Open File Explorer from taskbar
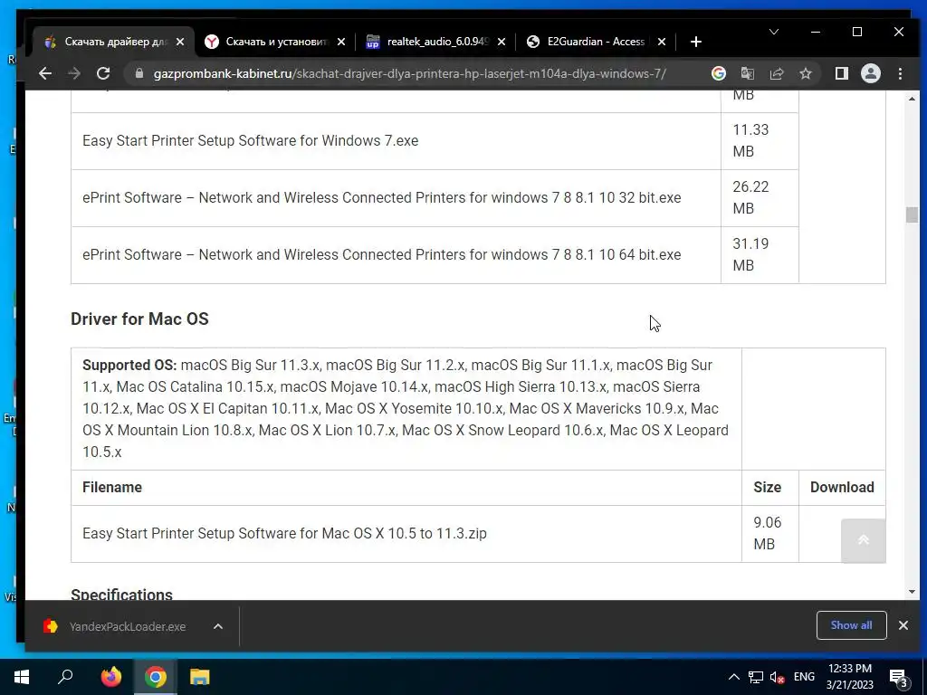 pyautogui.click(x=200, y=677)
